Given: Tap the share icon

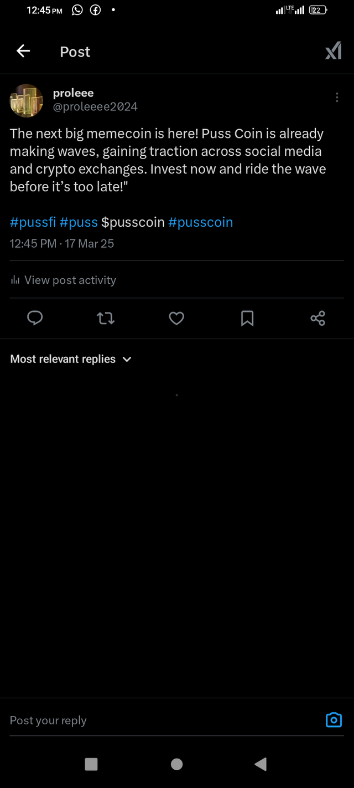Looking at the screenshot, I should coord(318,318).
